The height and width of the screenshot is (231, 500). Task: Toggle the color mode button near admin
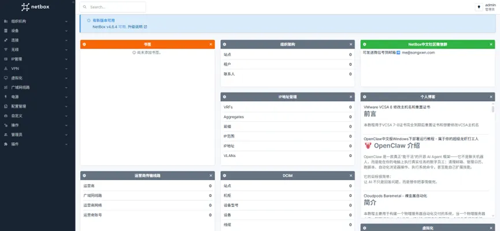(x=479, y=7)
